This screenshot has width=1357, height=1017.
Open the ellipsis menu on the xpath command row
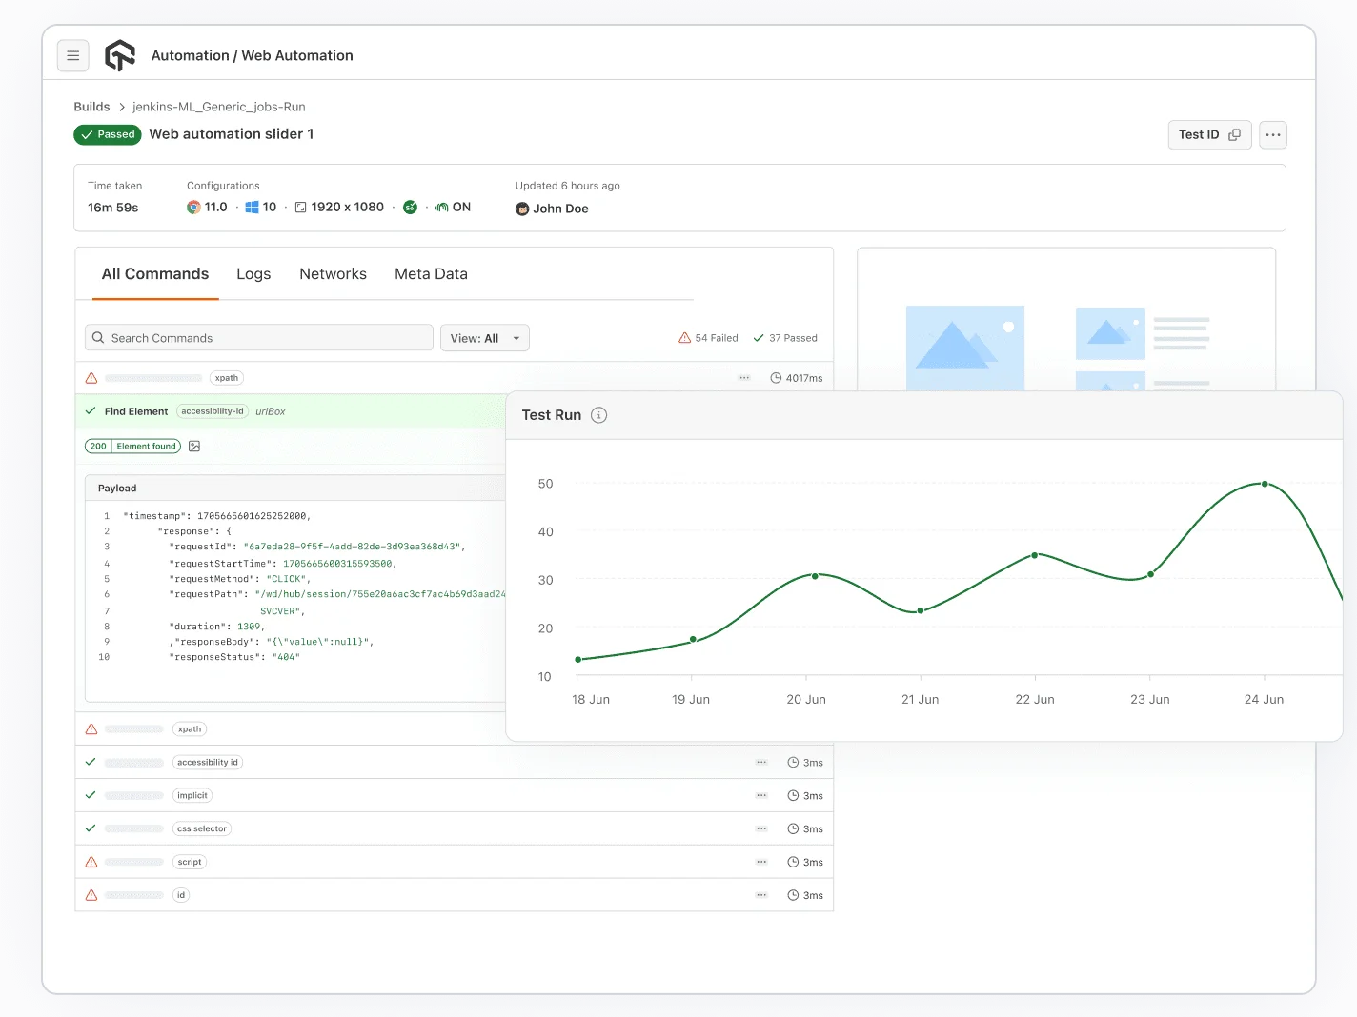point(744,378)
